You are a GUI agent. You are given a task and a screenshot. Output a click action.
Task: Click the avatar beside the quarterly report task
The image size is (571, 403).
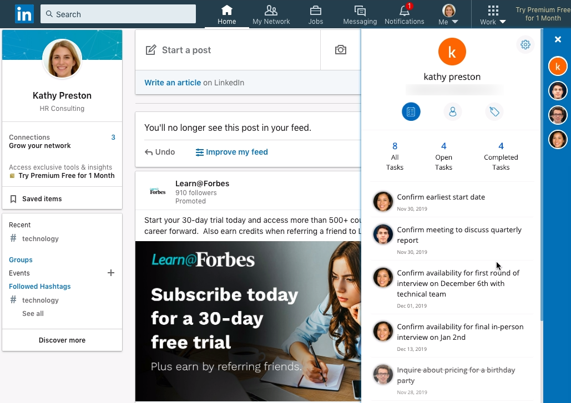point(383,234)
